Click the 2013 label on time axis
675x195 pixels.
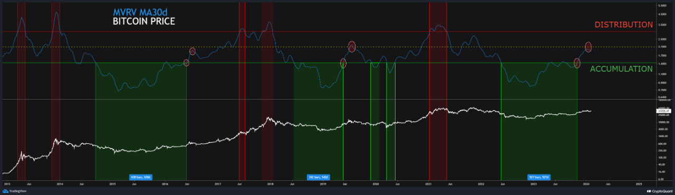tap(7, 184)
